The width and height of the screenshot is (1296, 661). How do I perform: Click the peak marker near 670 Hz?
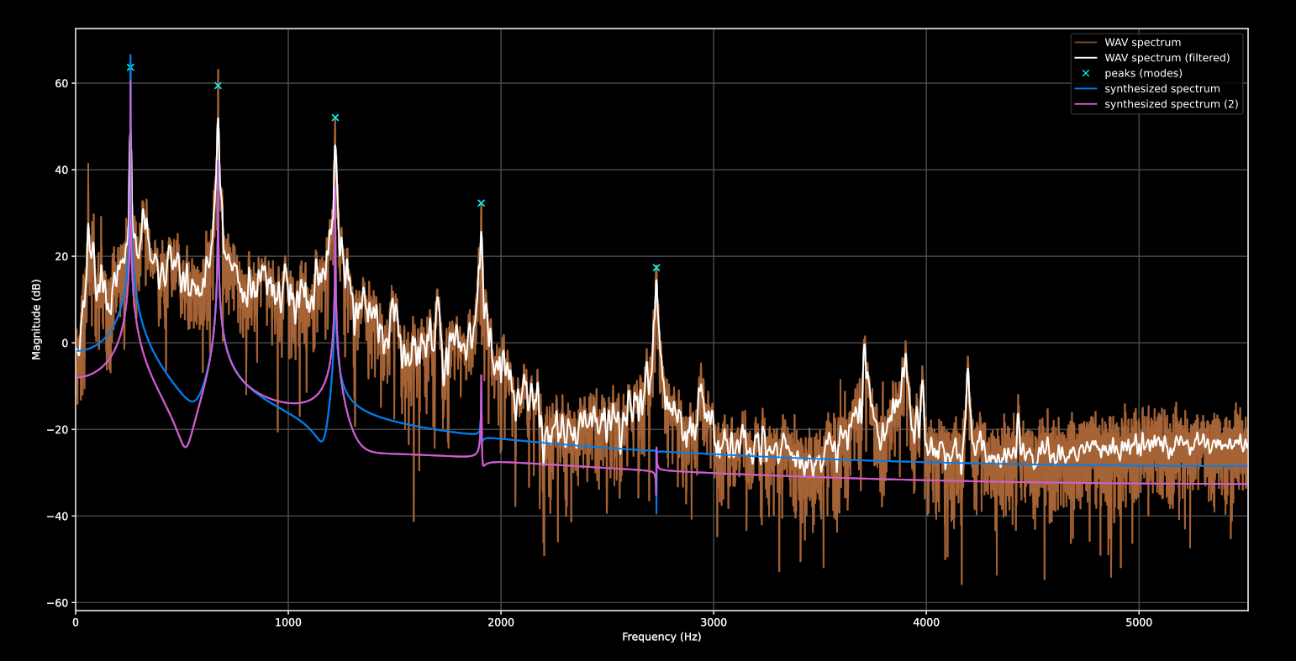pos(218,86)
